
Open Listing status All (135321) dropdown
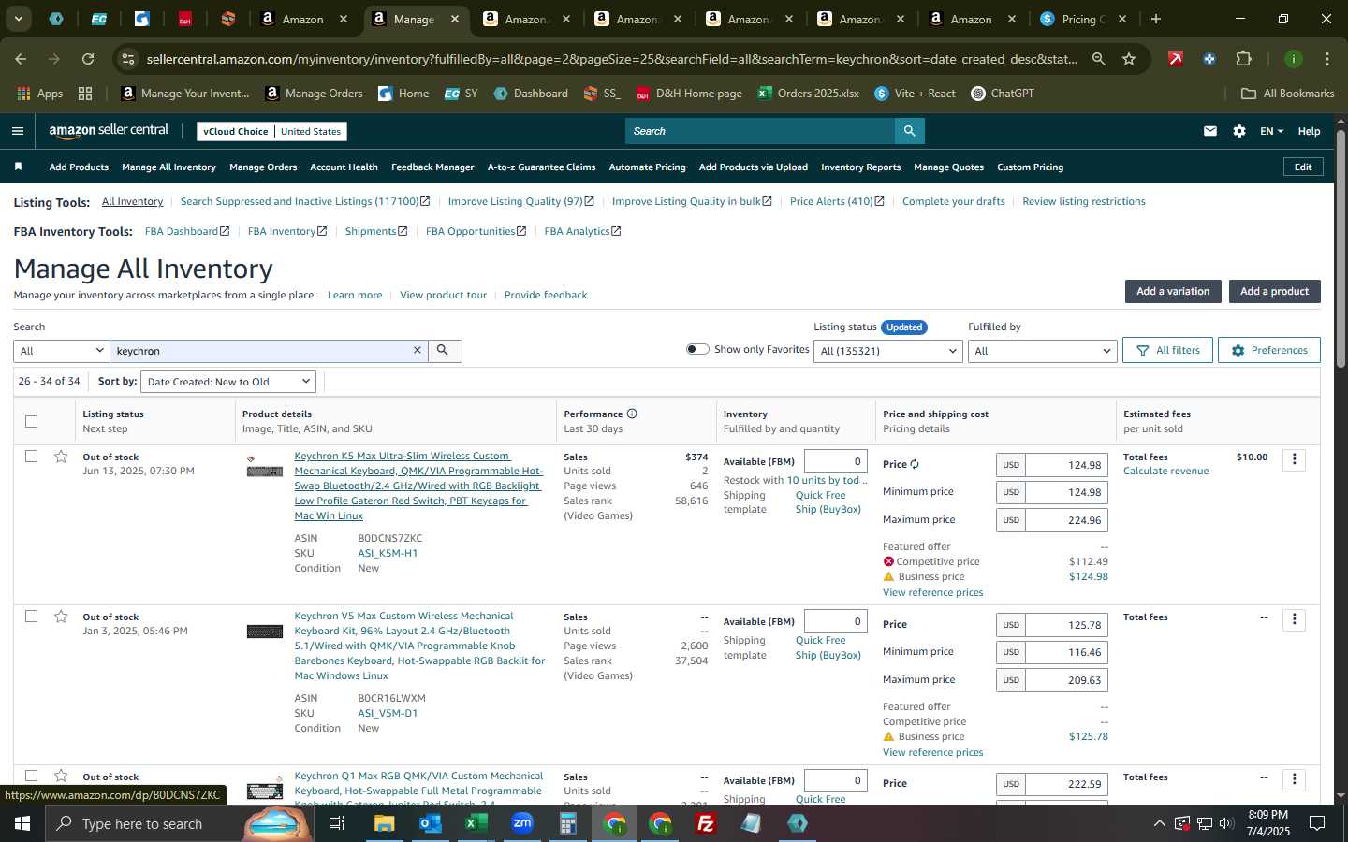[x=887, y=351]
